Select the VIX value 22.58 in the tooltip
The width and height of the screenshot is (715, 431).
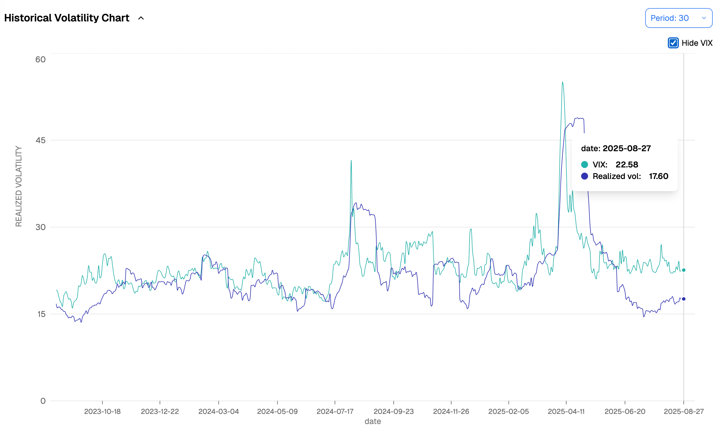click(628, 165)
